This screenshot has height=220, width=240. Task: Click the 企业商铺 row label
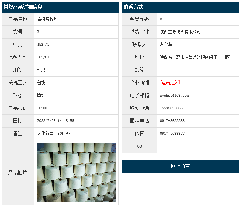[139, 82]
